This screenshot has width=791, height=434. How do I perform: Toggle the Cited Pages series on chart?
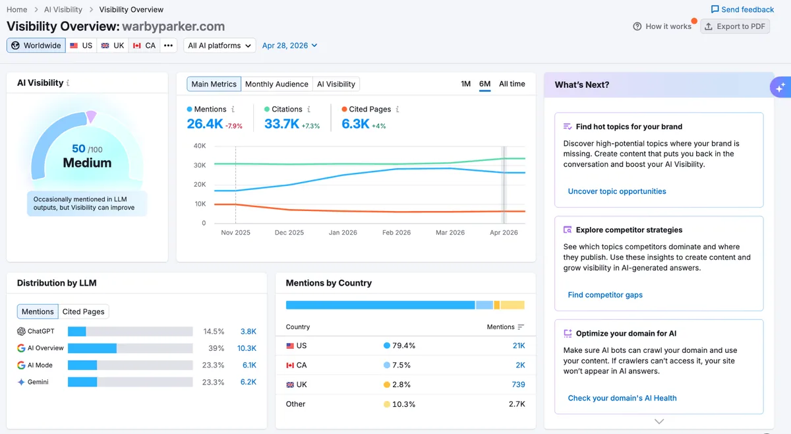(x=366, y=109)
